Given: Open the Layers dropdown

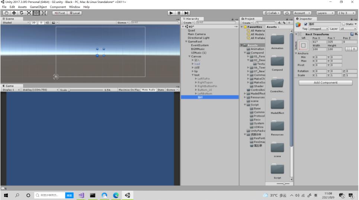Looking at the screenshot, I should (326, 13).
